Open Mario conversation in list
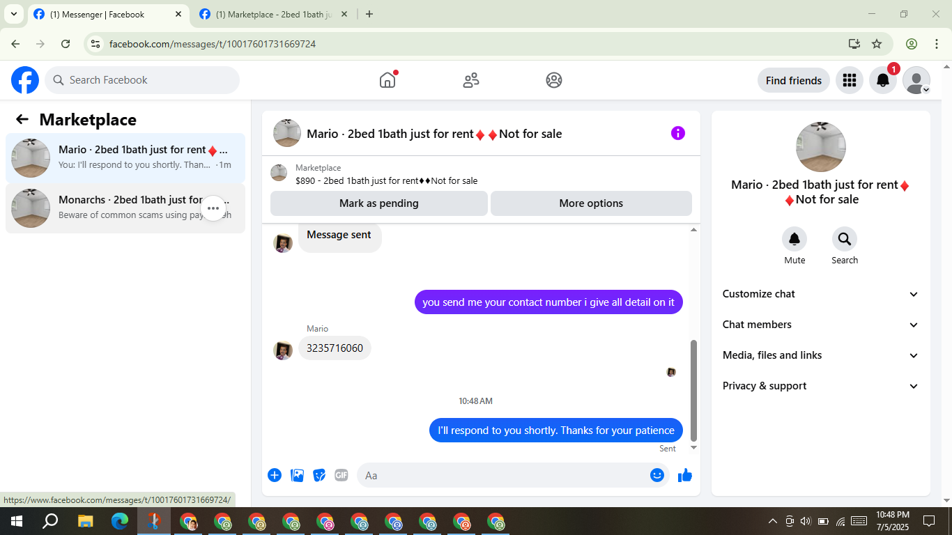The width and height of the screenshot is (952, 535). [125, 157]
